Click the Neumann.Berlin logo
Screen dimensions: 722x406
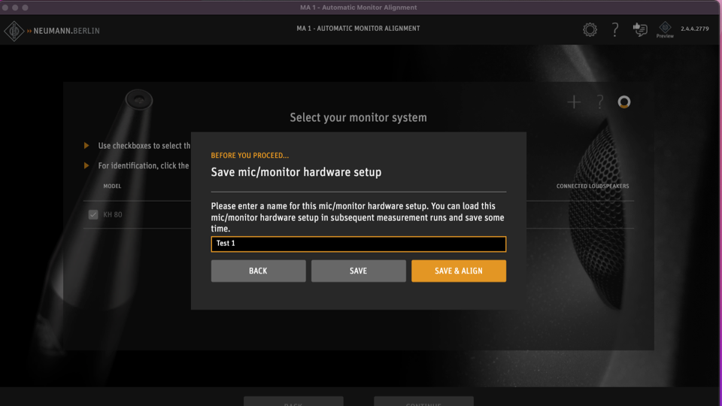[52, 31]
